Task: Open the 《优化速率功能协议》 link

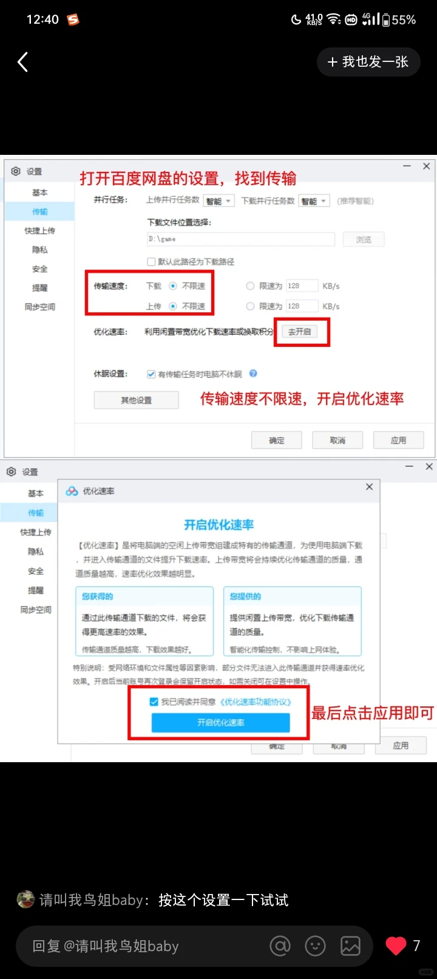Action: click(256, 701)
